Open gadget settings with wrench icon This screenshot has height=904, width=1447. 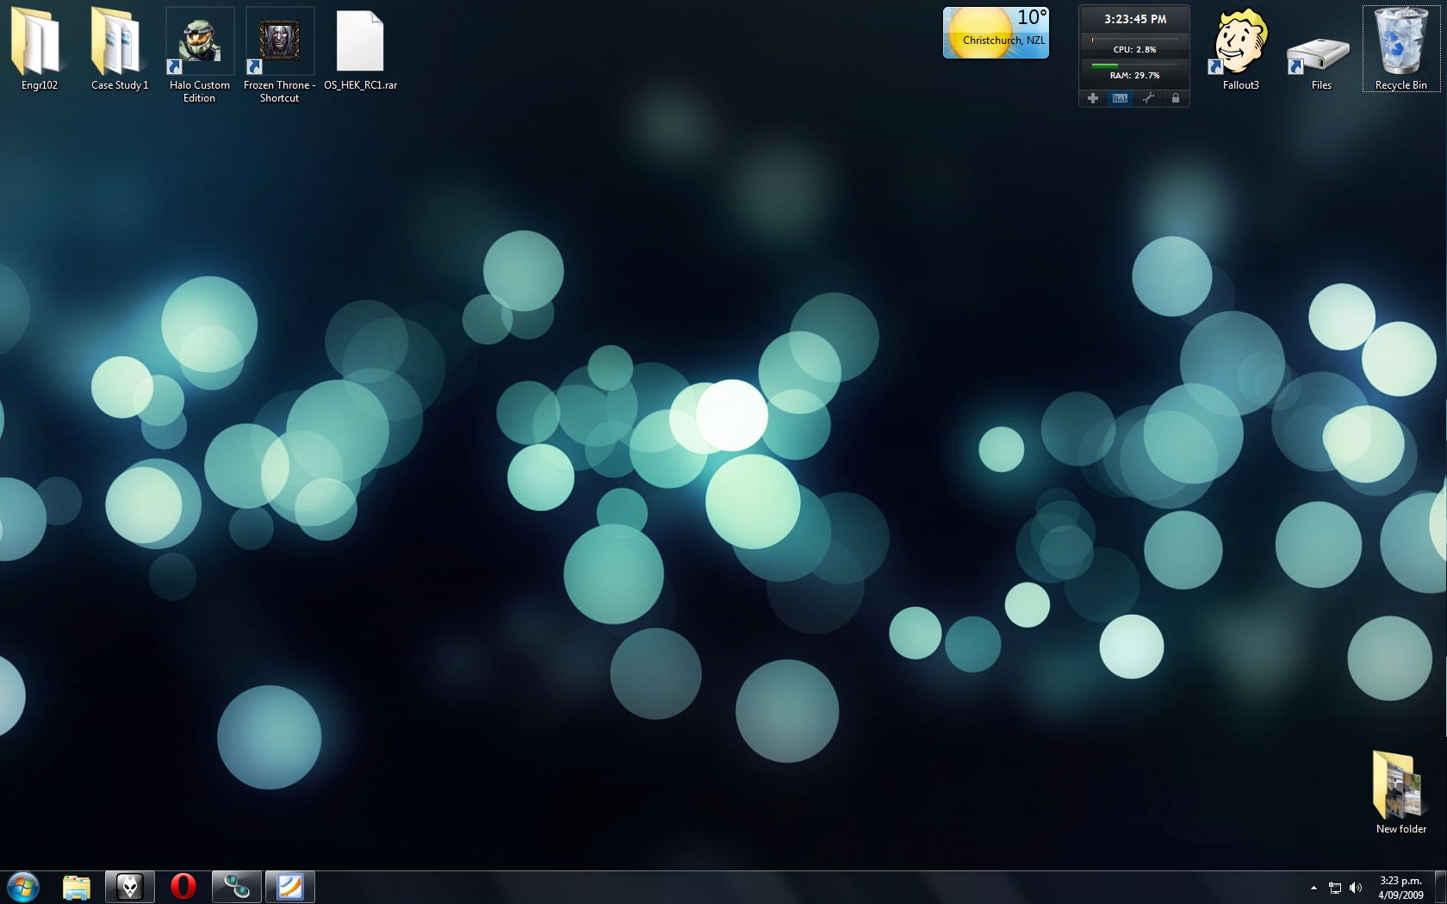coord(1147,98)
